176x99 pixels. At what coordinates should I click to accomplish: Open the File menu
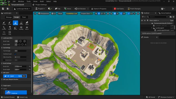[9, 1]
